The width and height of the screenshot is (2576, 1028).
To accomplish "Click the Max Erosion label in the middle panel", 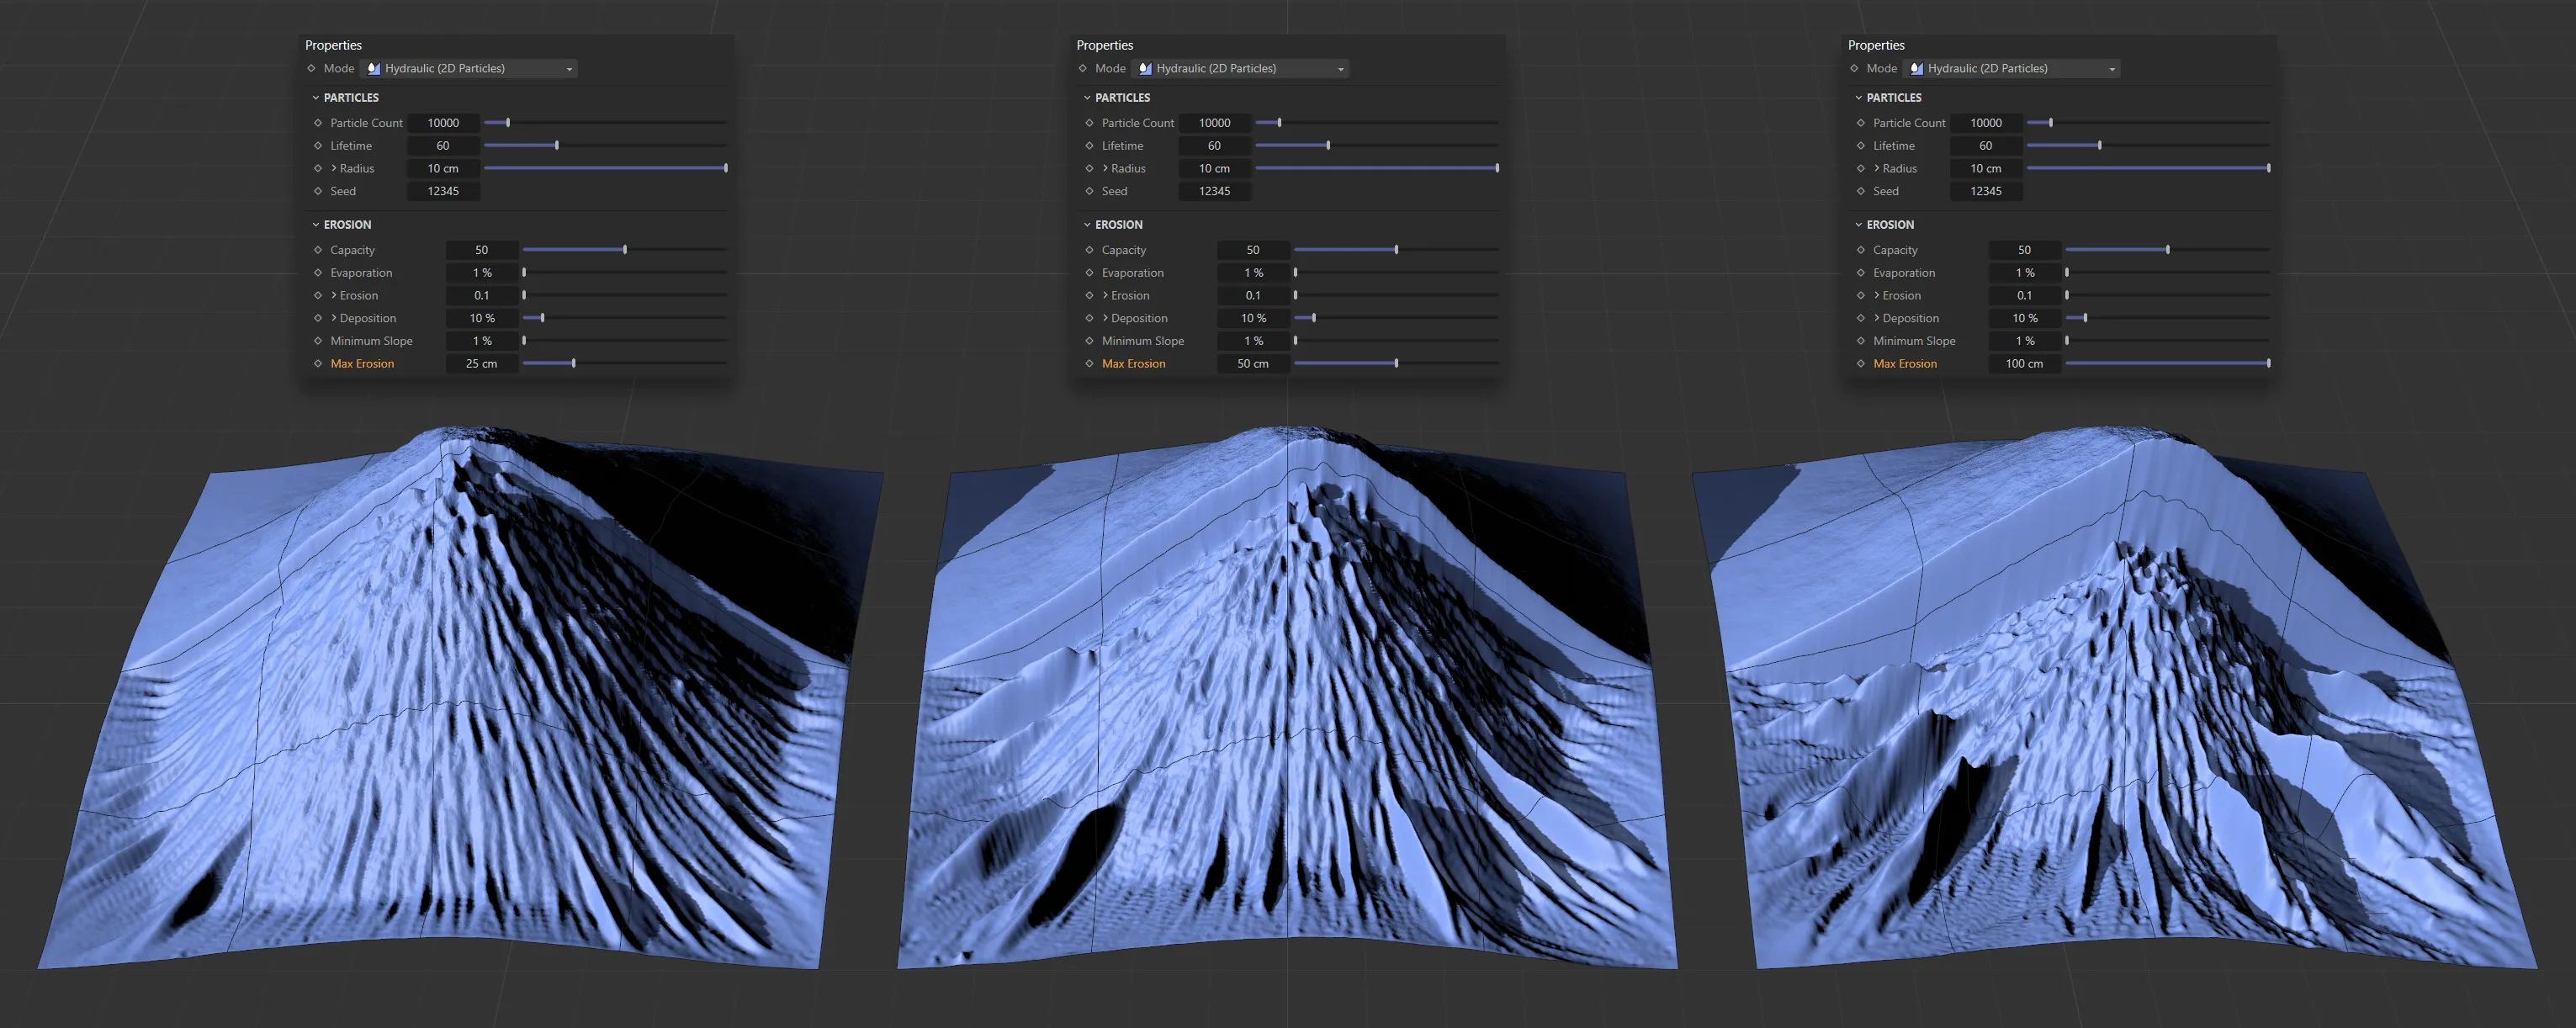I will click(1133, 363).
